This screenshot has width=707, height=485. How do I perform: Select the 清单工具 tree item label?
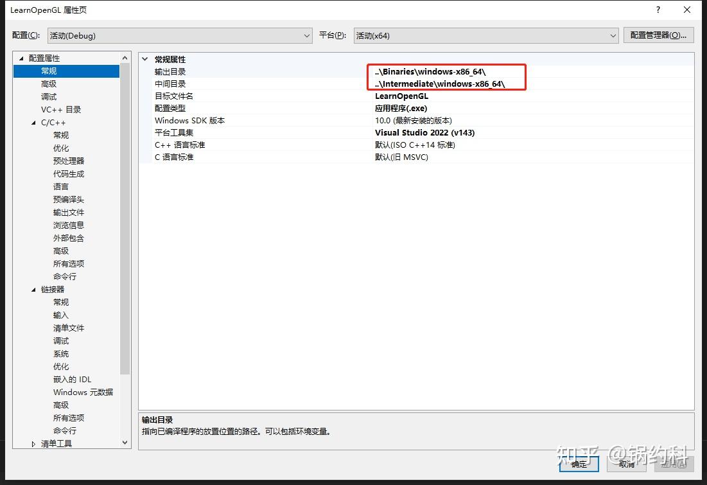[57, 444]
